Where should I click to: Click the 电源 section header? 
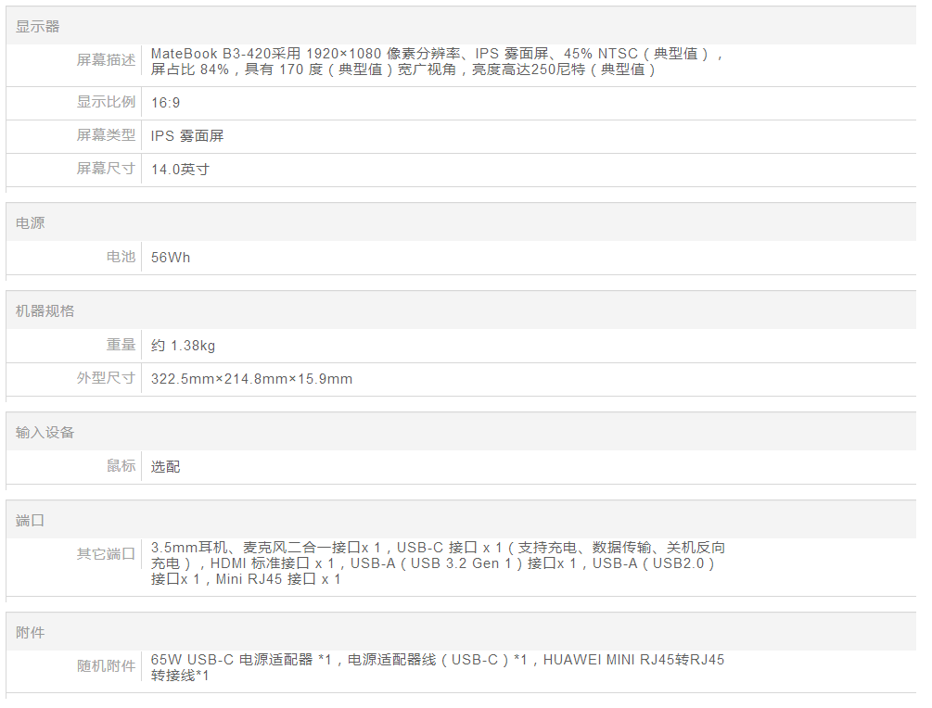point(30,223)
